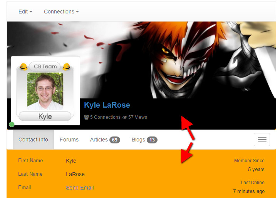Viewport: 280px width, 198px height.
Task: Click Kyle's profile avatar photo
Action: pos(45,90)
